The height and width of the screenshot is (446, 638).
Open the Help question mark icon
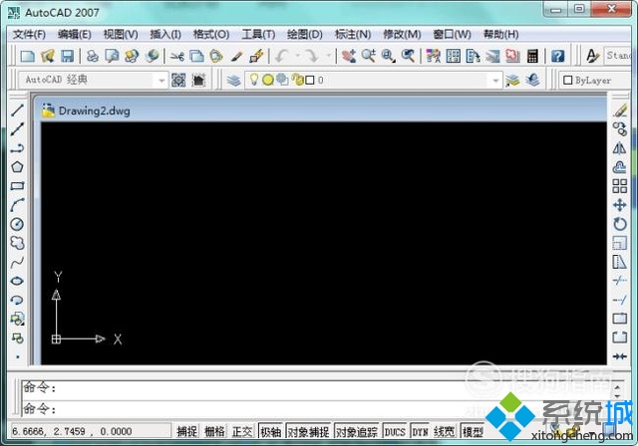click(x=558, y=56)
